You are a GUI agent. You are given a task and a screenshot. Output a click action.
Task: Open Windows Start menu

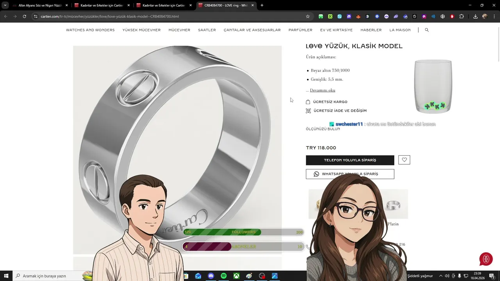[x=6, y=276]
